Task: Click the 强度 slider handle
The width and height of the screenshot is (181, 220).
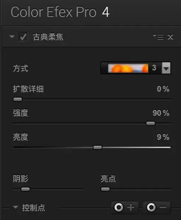Action: click(151, 123)
